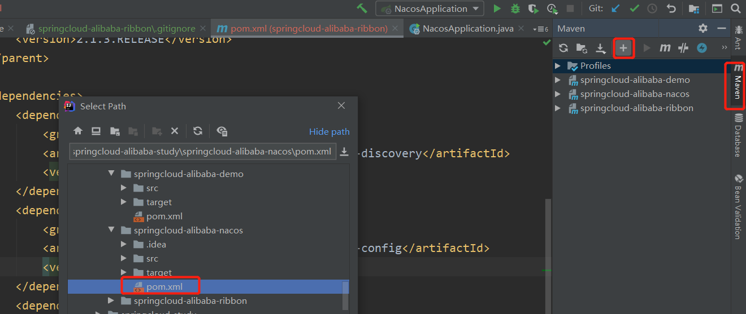The image size is (746, 314).
Task: Expand target under springcloud-alibaba-demo folder
Action: tap(124, 202)
